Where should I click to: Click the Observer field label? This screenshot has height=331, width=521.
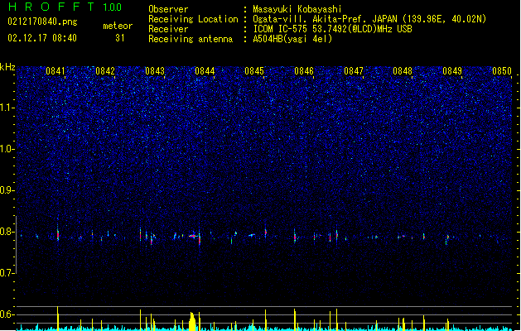click(168, 9)
